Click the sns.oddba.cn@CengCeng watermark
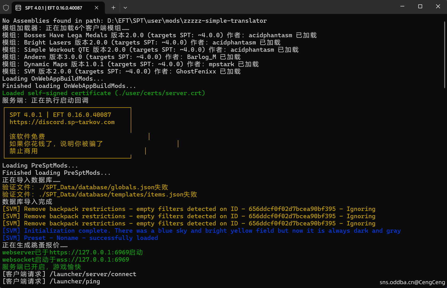This screenshot has height=288, width=447. (x=412, y=282)
